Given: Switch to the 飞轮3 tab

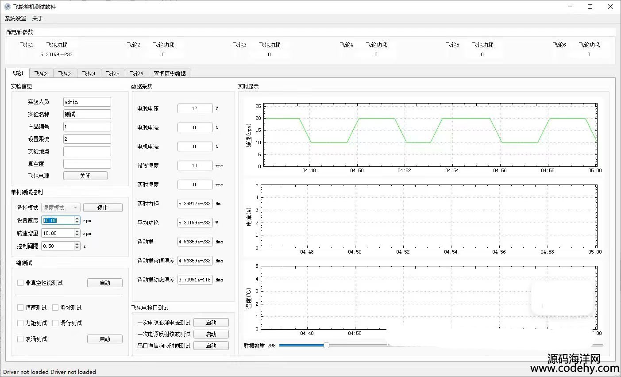Looking at the screenshot, I should click(65, 73).
